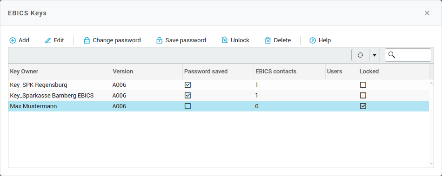The image size is (442, 176).
Task: Toggle Password saved for Max Mustermann
Action: click(188, 106)
